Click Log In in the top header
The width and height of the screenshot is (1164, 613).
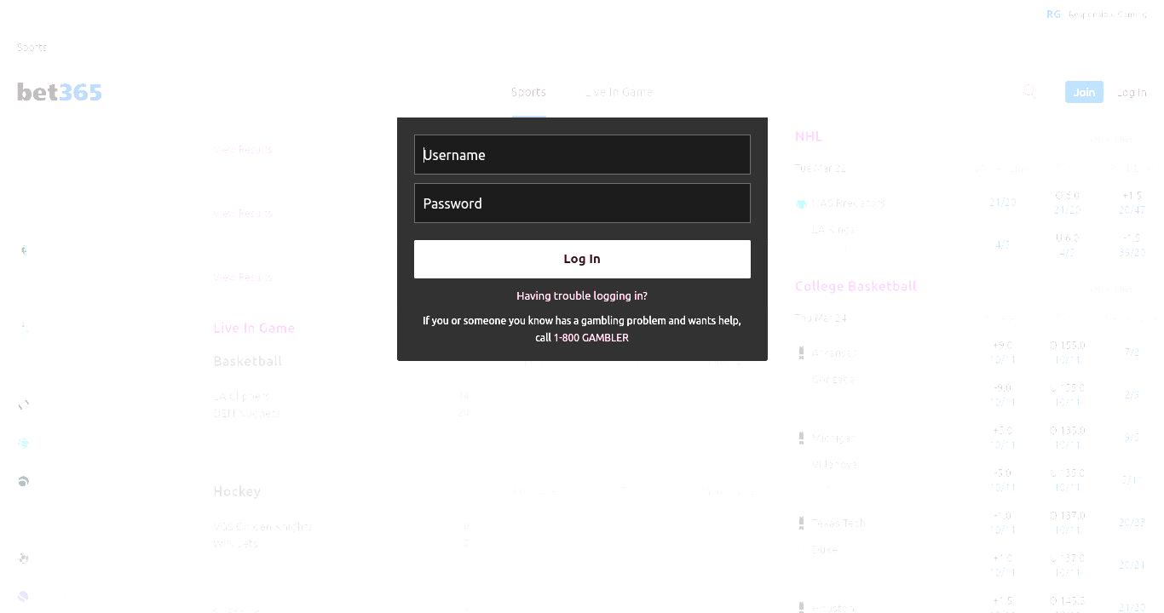click(1132, 92)
